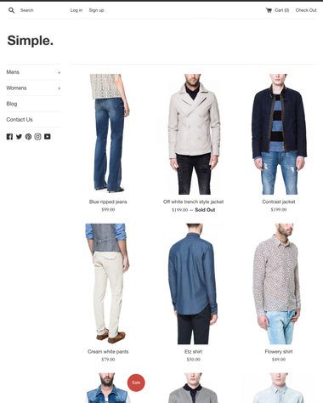This screenshot has height=403, width=323.
Task: Click the red Sale badge
Action: point(136,383)
